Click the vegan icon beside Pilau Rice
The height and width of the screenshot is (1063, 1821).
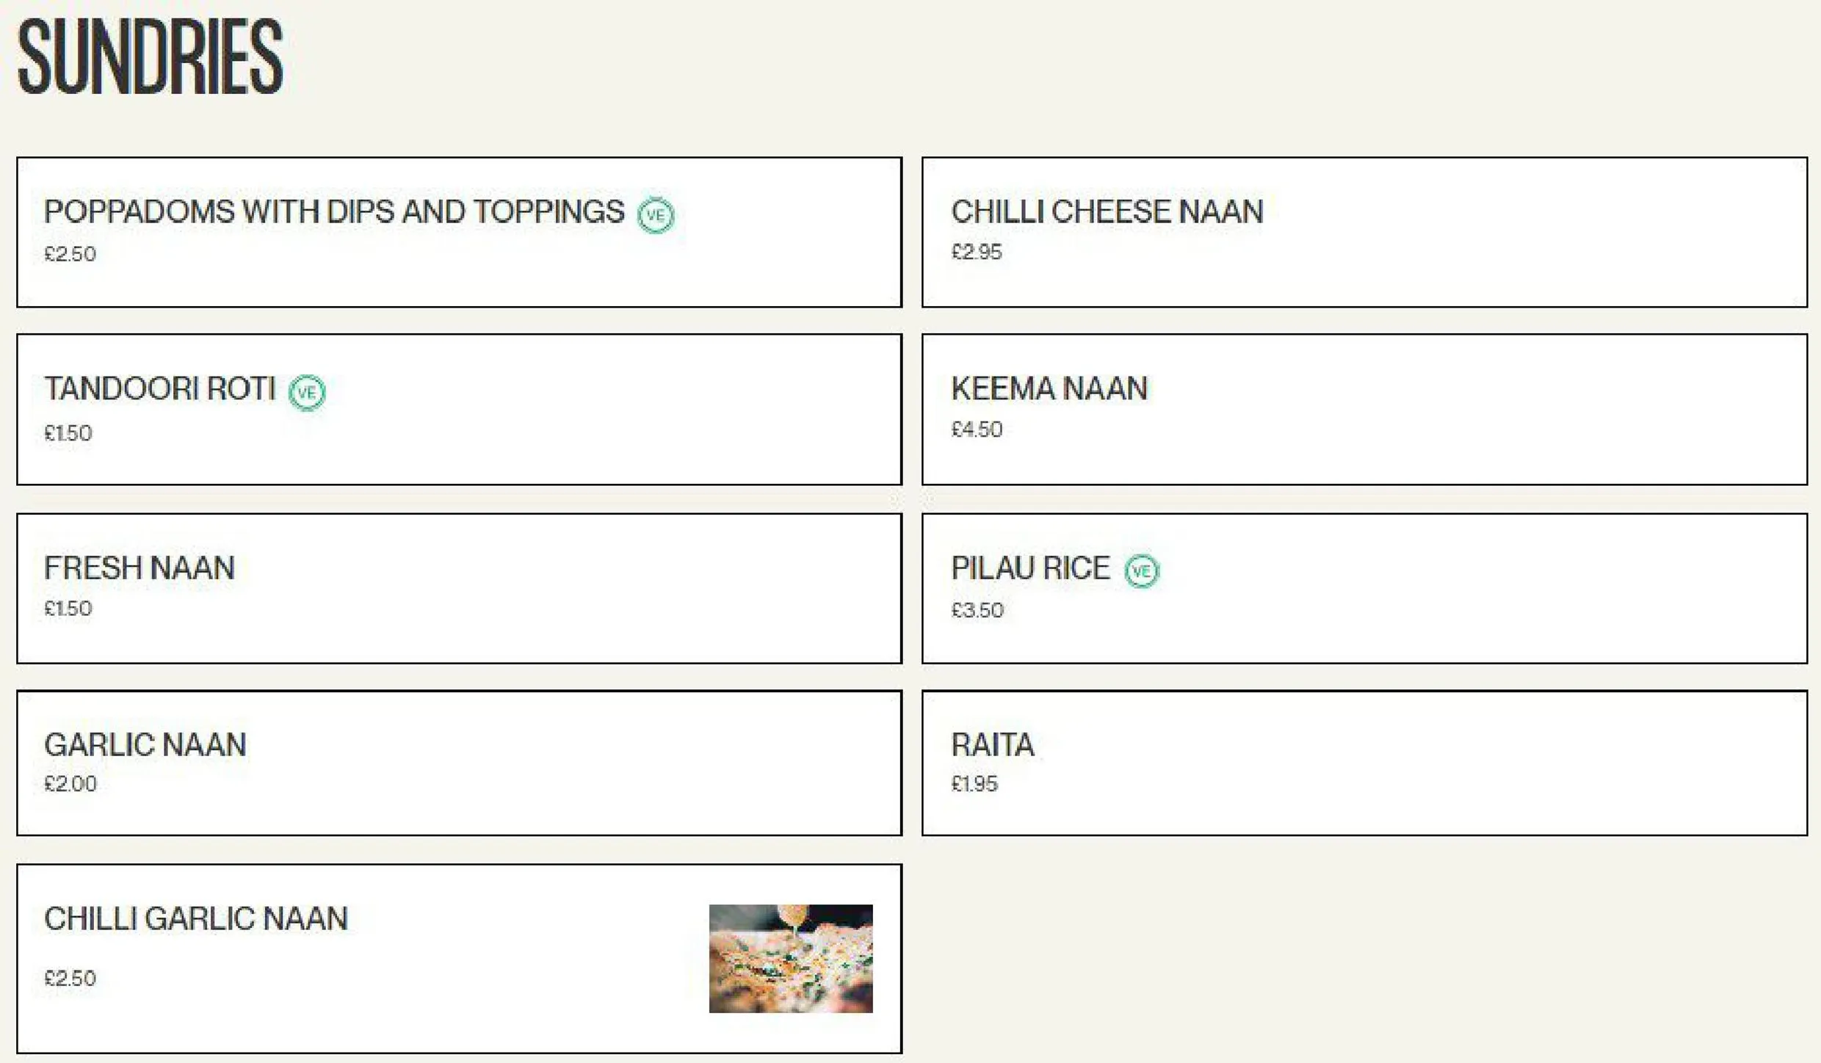point(1142,571)
